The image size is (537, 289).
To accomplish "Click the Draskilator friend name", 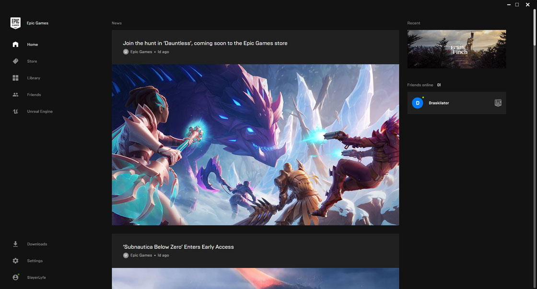I will tap(439, 103).
